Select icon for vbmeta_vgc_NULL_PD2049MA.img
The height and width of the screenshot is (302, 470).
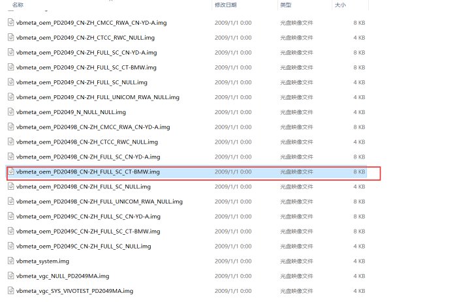[11, 276]
